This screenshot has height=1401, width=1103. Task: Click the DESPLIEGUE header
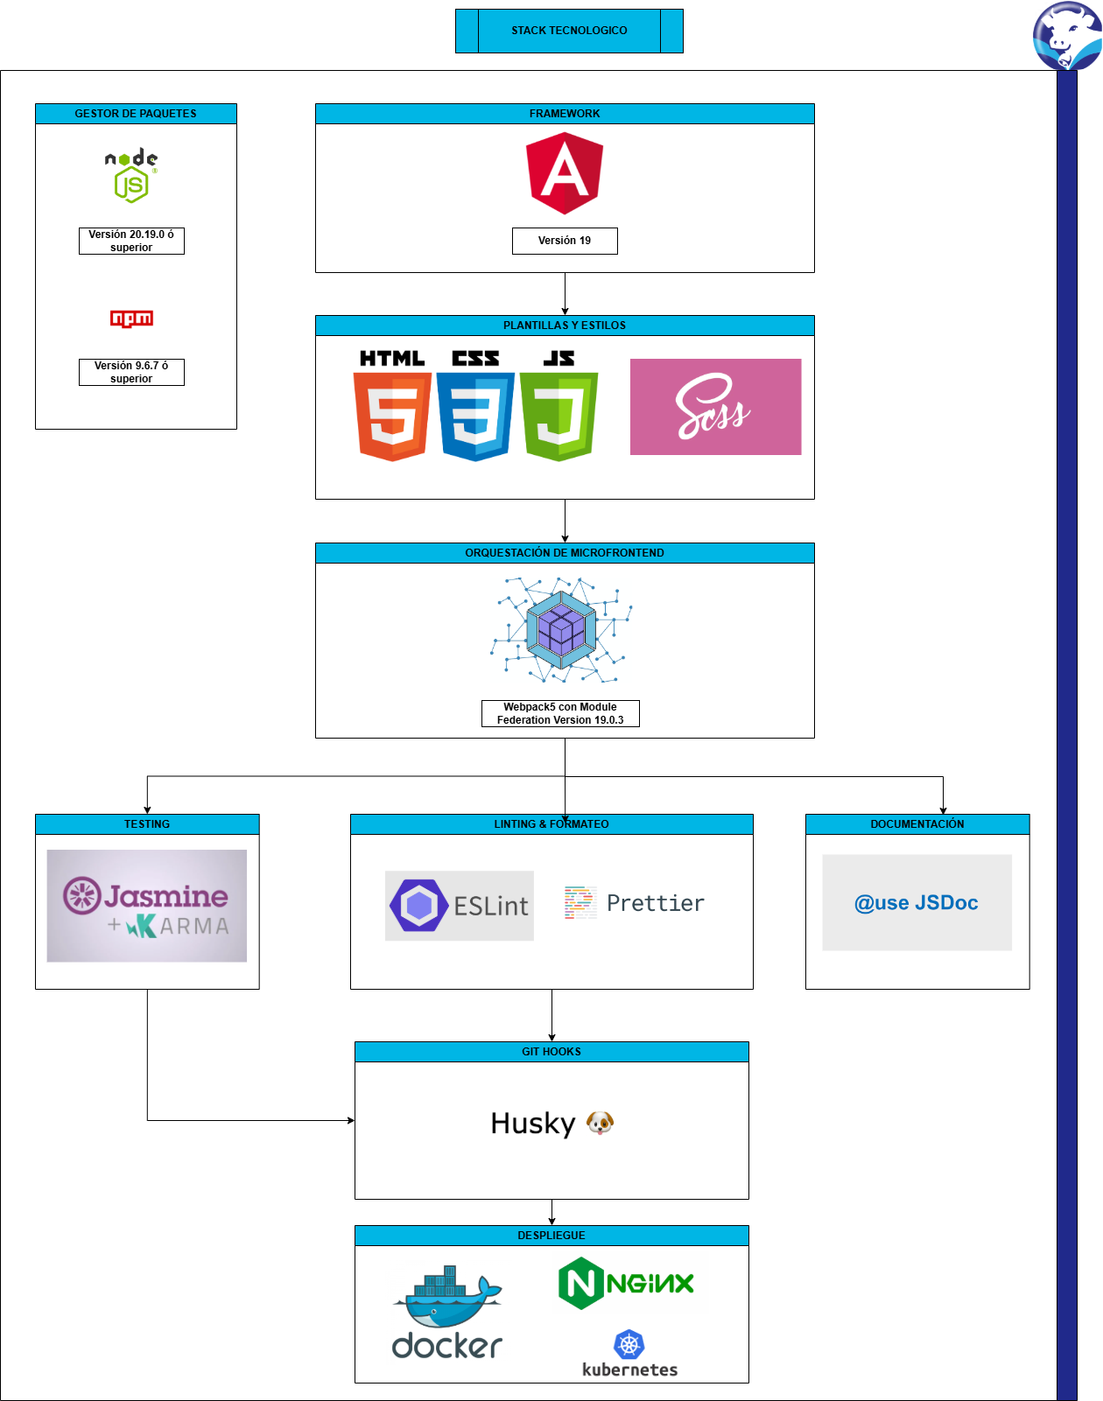click(x=551, y=1236)
